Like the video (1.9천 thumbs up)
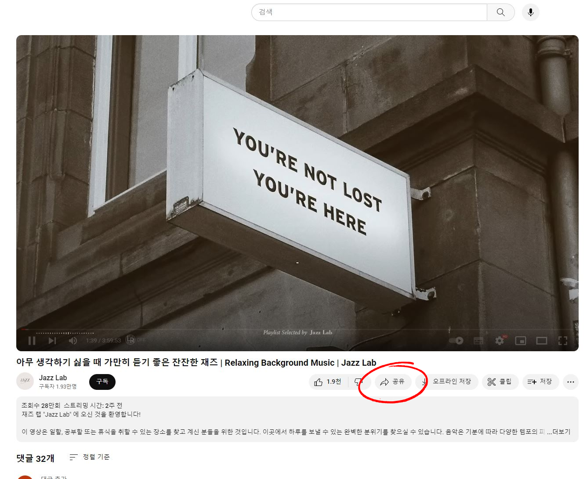Viewport: 587px width, 479px height. click(x=328, y=382)
